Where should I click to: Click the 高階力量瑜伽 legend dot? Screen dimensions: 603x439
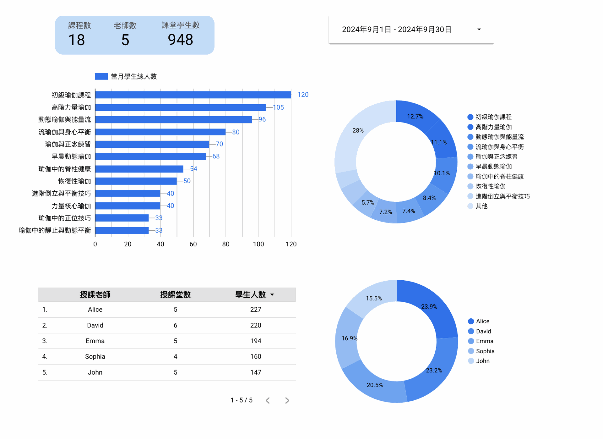click(470, 127)
